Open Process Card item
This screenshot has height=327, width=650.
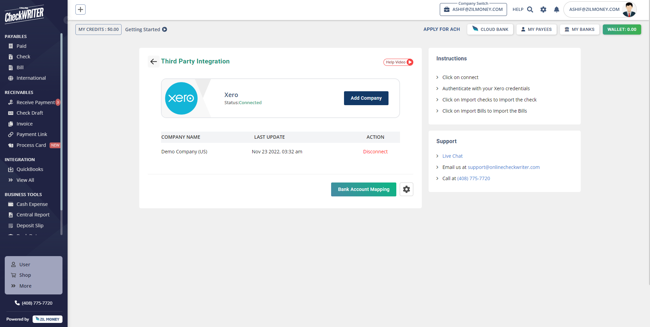click(x=31, y=145)
